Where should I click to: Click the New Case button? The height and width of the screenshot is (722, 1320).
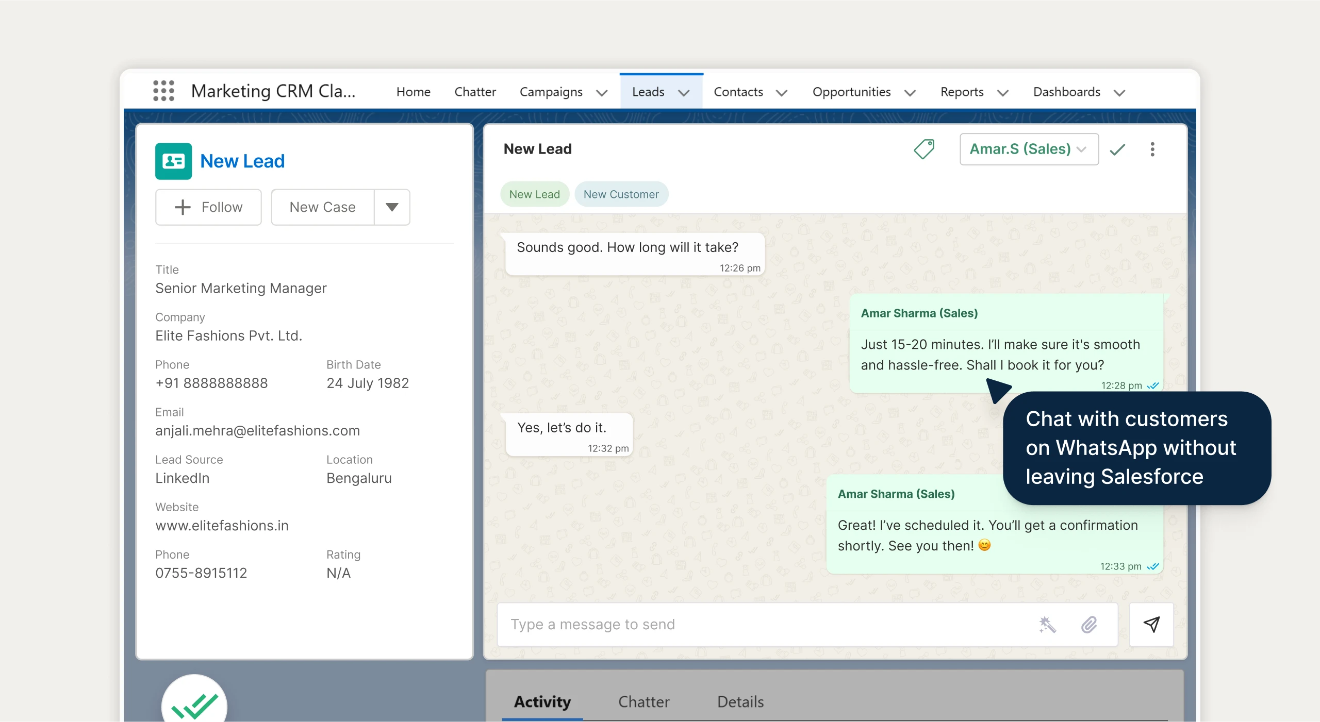point(323,207)
